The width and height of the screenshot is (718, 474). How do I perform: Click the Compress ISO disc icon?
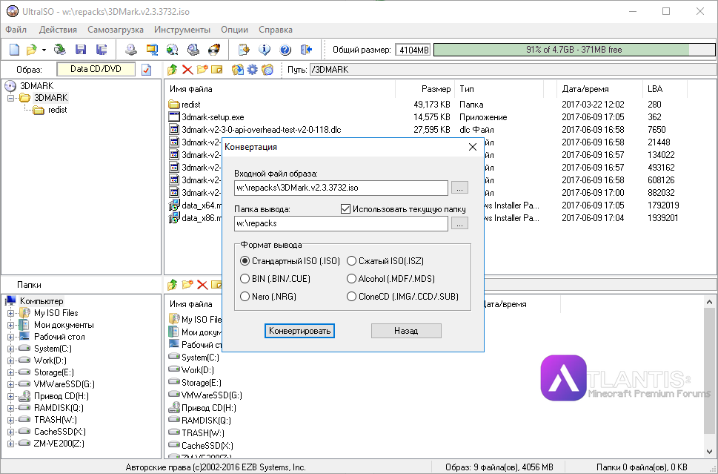point(173,50)
